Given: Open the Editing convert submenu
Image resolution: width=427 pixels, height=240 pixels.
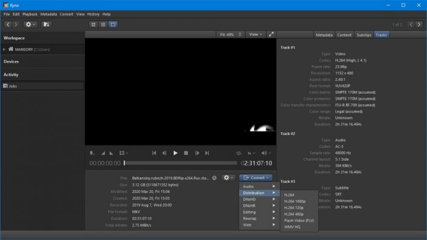Looking at the screenshot, I should (259, 212).
